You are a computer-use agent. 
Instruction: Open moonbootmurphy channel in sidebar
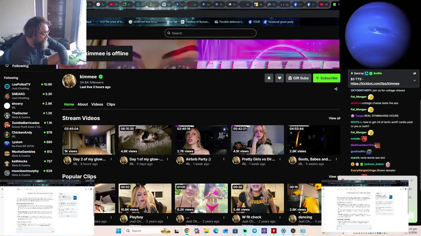(28, 172)
